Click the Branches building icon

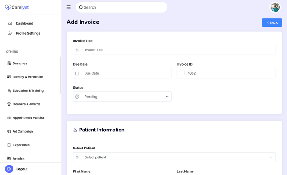click(x=9, y=63)
